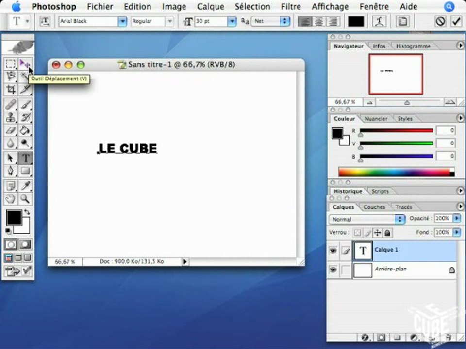Open the Navigateur palette menu arrow
The height and width of the screenshot is (349, 466).
460,46
